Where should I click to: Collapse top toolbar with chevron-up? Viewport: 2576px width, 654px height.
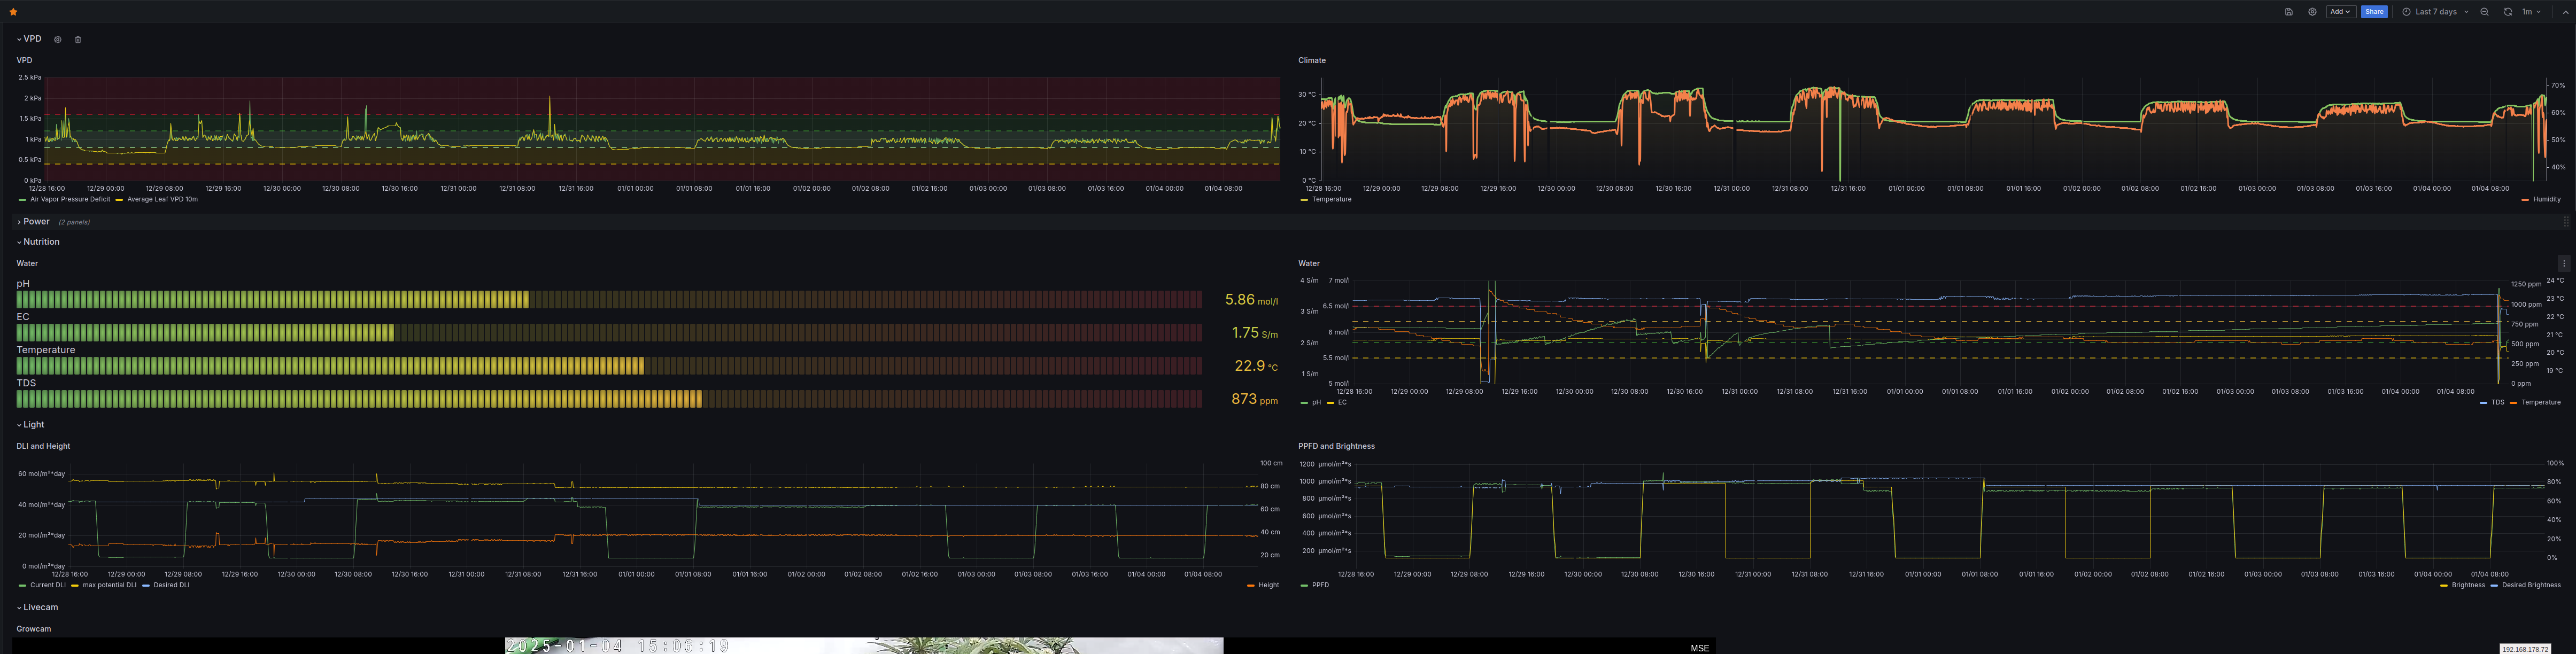click(x=2565, y=12)
